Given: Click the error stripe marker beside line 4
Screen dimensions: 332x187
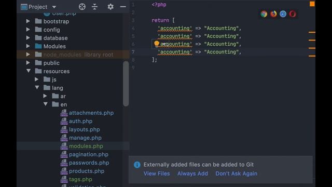Looking at the screenshot, I should click(x=312, y=32).
